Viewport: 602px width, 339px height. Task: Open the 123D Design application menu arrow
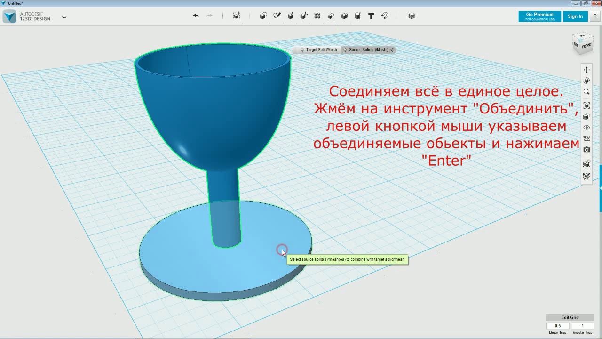pos(64,17)
